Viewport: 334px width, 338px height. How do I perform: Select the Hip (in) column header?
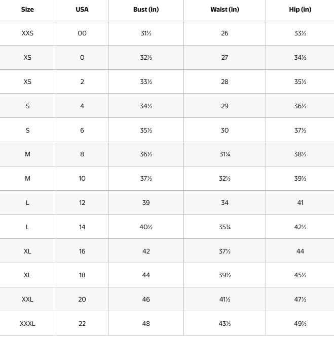point(300,10)
